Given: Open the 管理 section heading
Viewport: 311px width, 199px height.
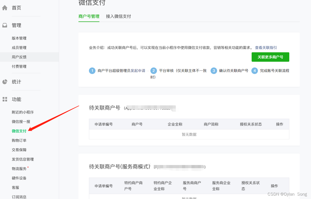Looking at the screenshot, I should pyautogui.click(x=16, y=25).
